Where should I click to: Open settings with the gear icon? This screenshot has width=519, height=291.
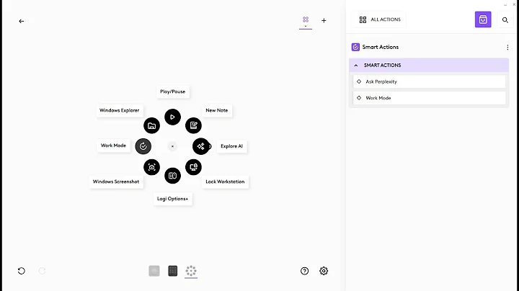pyautogui.click(x=324, y=271)
